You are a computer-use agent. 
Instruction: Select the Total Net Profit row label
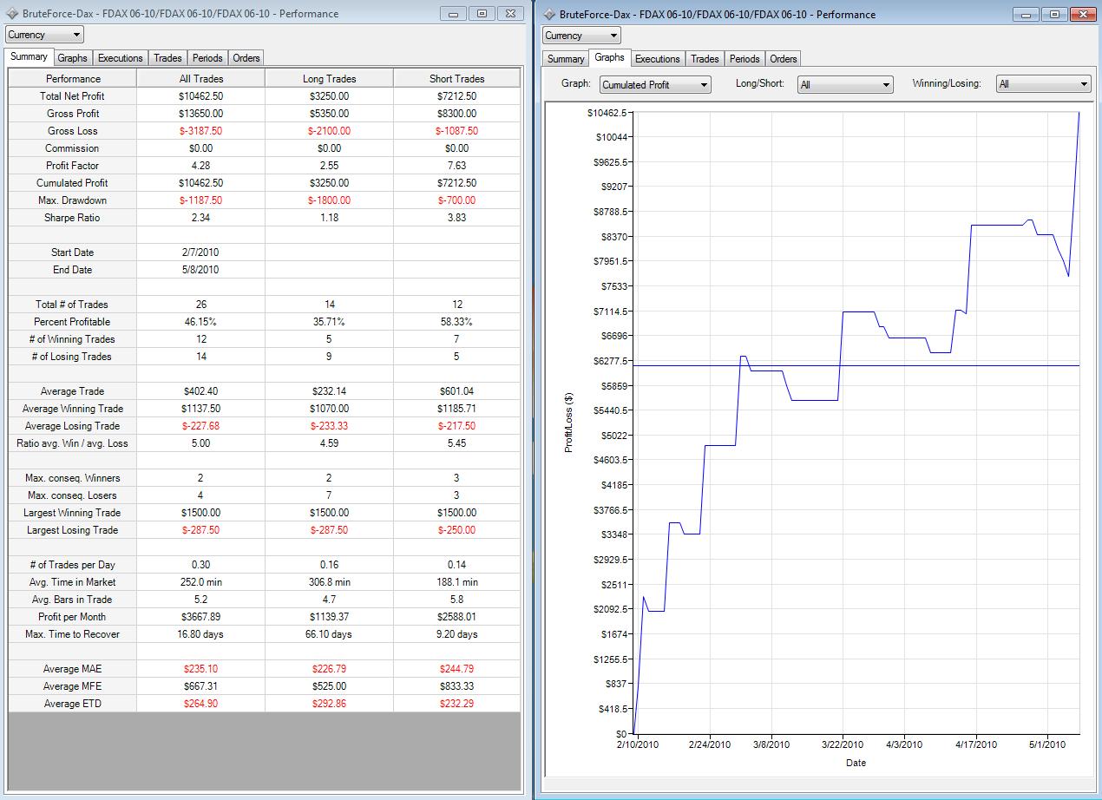[x=73, y=95]
